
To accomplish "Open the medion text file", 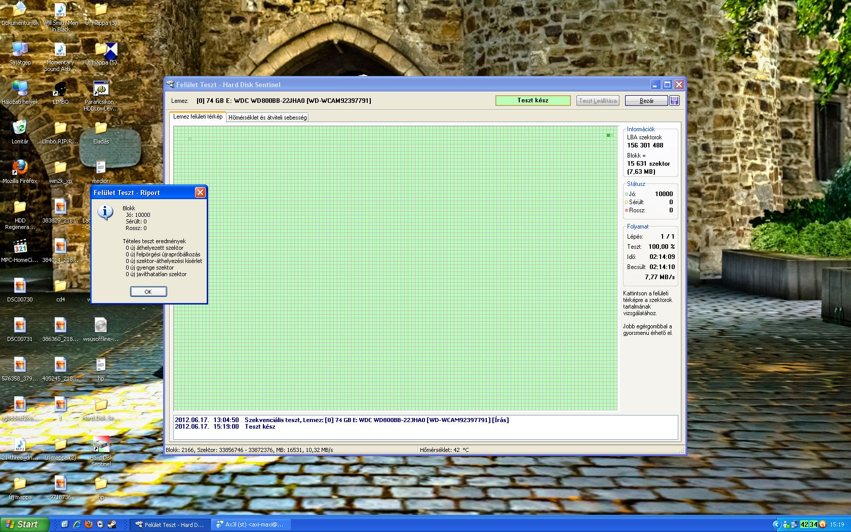I will pos(101,172).
